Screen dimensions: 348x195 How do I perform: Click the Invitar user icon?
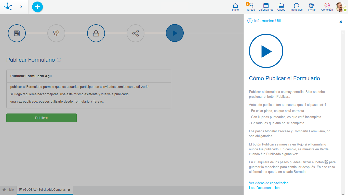[312, 7]
